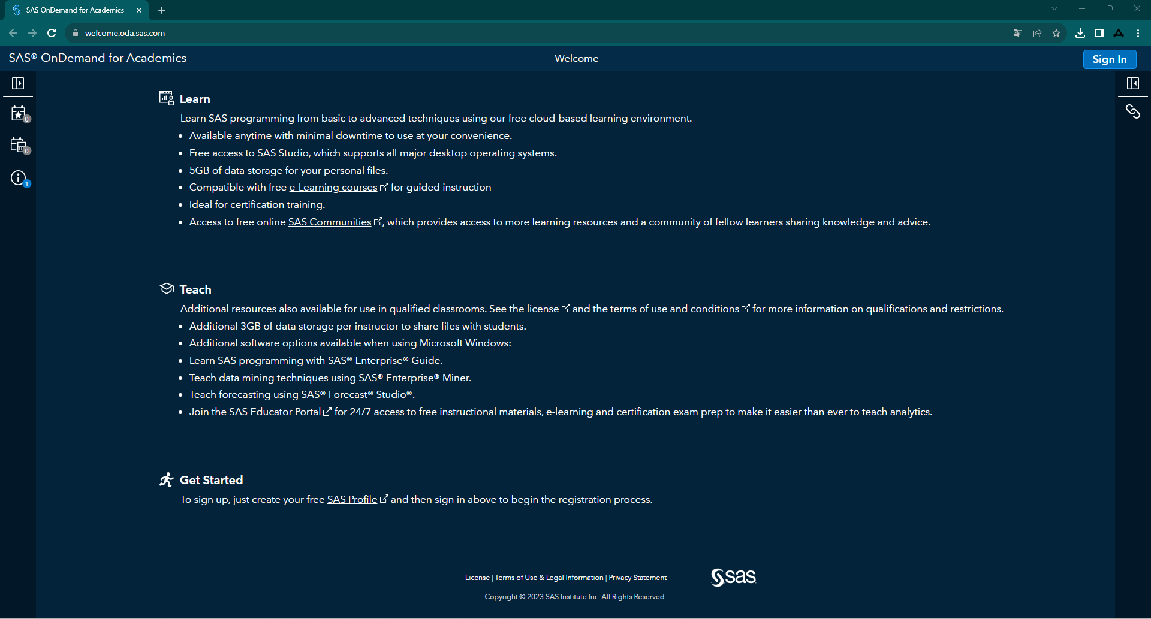
Task: Click SAS OnDemand for Academics header title
Action: tap(98, 58)
